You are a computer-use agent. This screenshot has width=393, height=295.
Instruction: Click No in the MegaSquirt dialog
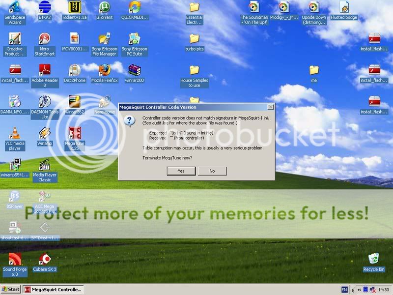[x=212, y=171]
